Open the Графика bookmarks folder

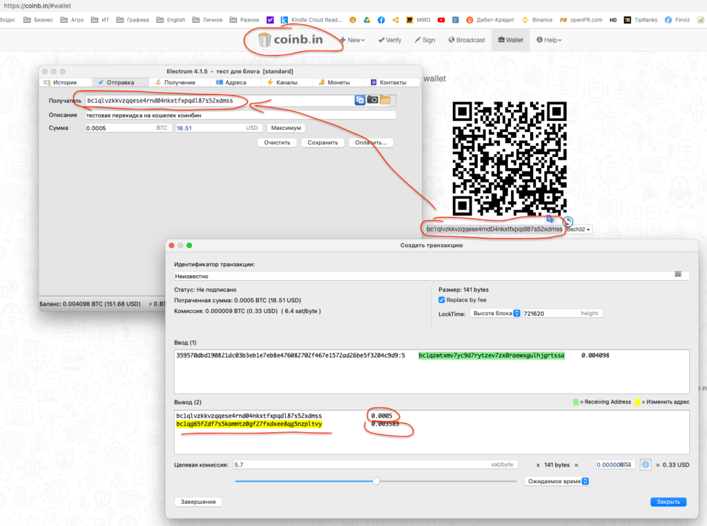133,20
